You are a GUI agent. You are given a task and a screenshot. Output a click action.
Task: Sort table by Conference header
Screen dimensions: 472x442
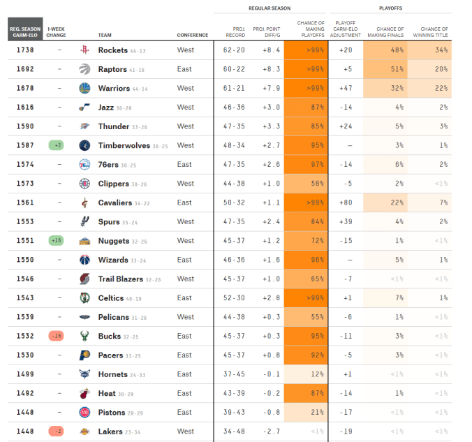click(192, 35)
